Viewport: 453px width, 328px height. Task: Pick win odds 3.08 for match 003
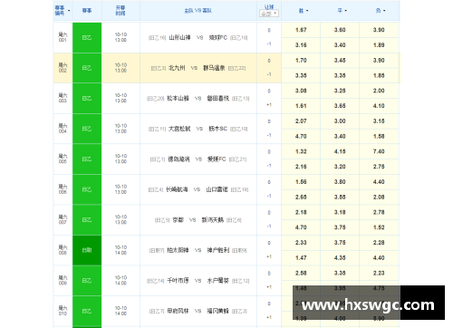click(301, 91)
